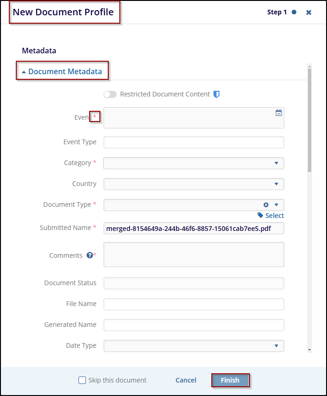Click the Cancel link
This screenshot has height=396, width=327.
point(186,380)
